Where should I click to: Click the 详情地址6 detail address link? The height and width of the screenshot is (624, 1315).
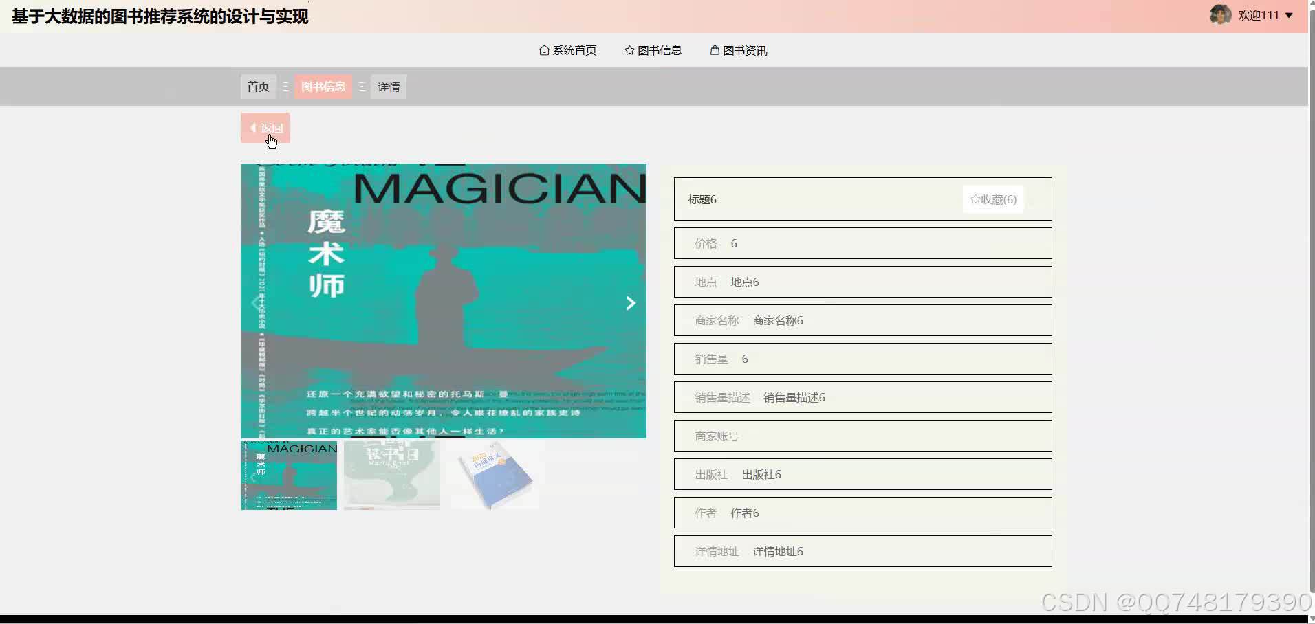tap(776, 551)
